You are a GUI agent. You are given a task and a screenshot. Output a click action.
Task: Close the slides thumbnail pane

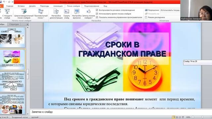(27, 24)
